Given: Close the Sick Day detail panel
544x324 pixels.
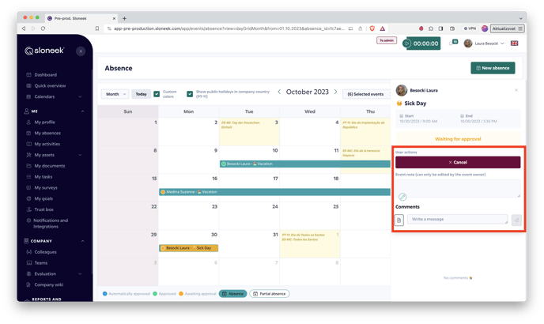Looking at the screenshot, I should click(x=516, y=90).
